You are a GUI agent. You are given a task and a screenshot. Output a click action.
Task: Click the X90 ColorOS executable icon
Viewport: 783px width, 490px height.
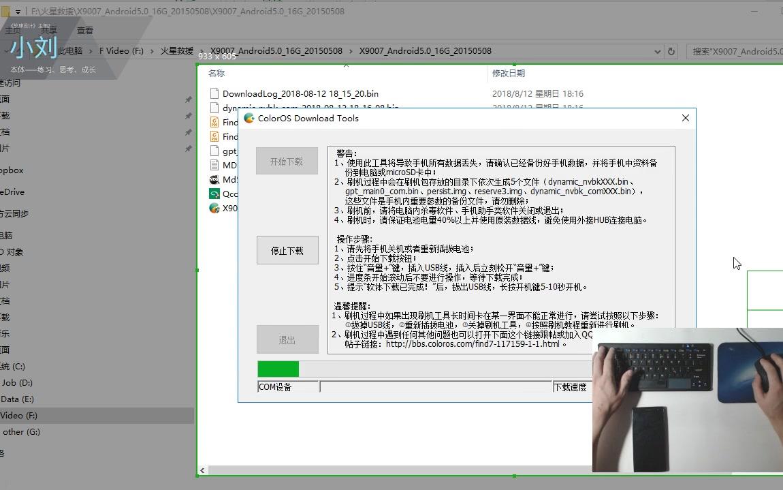[214, 208]
